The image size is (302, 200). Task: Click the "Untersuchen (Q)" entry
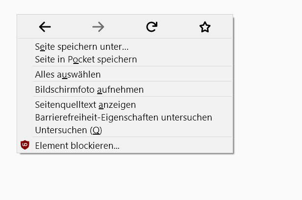pyautogui.click(x=68, y=130)
